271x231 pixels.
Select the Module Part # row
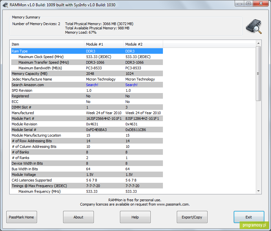pyautogui.click(x=87, y=118)
